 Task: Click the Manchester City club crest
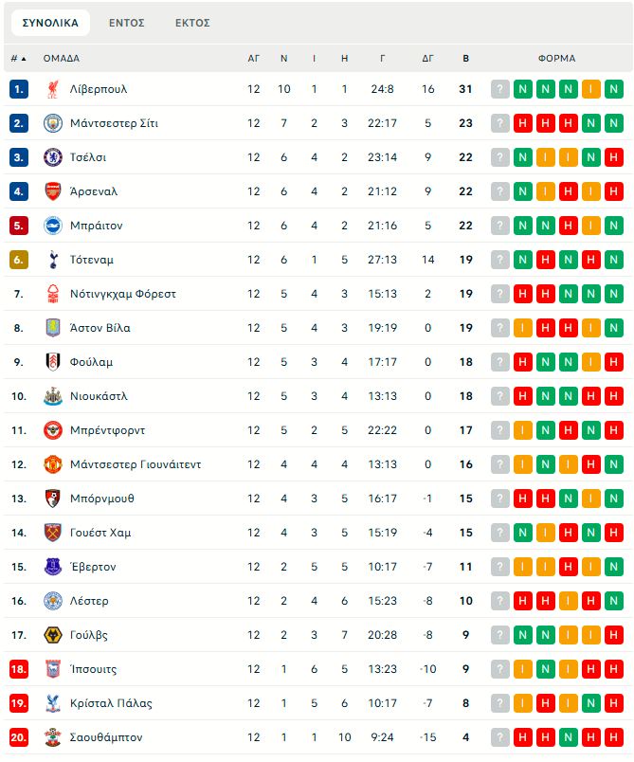click(52, 123)
